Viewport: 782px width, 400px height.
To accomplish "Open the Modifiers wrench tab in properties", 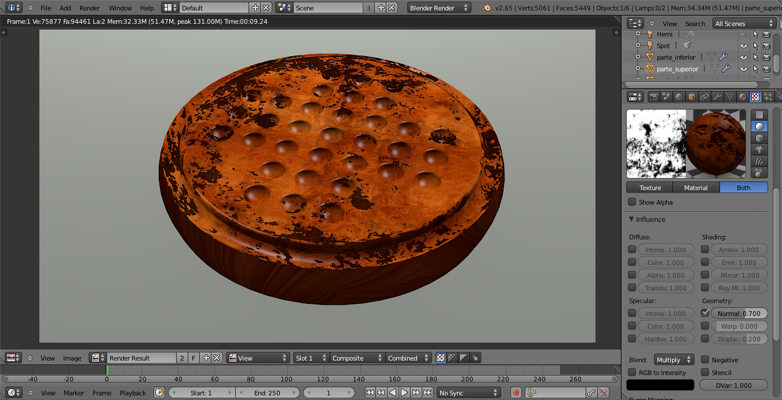I will pyautogui.click(x=717, y=97).
